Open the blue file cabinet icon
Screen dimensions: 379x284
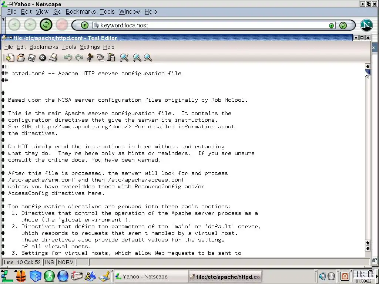click(36, 276)
